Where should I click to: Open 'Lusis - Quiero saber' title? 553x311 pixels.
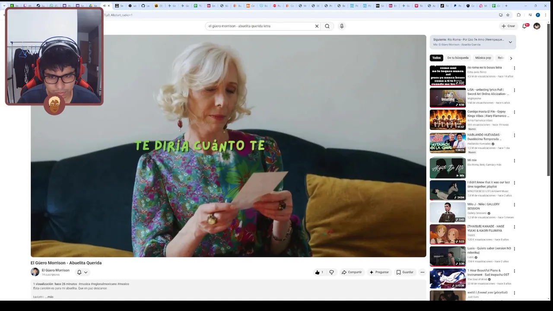point(489,251)
